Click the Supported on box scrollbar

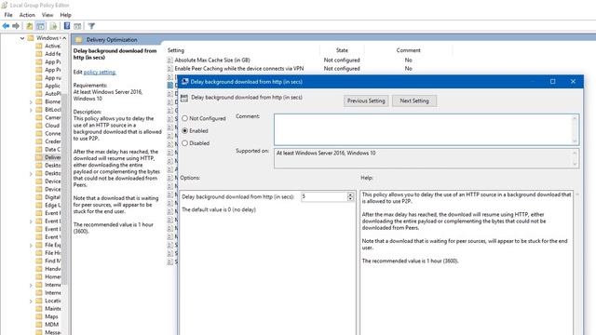(575, 158)
